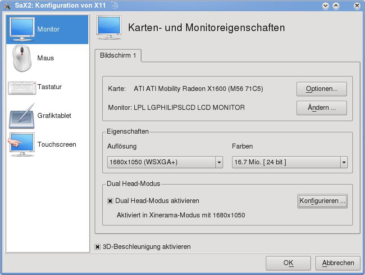Open the Farben color depth dropdown

(290, 162)
